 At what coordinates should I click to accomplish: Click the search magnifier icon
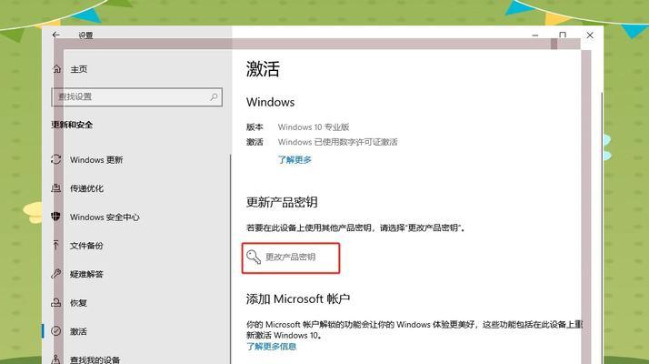pos(214,96)
